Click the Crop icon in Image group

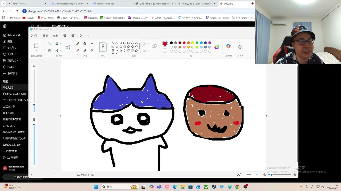point(50,44)
